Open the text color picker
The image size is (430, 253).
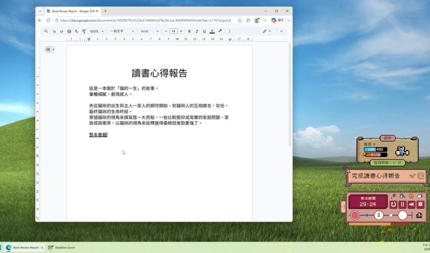click(x=212, y=32)
